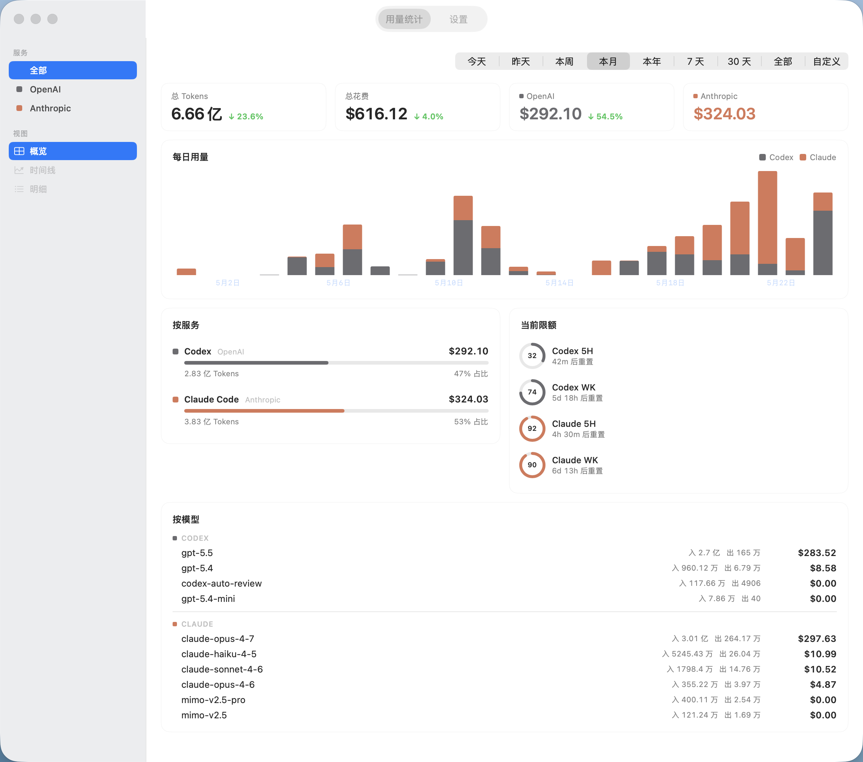Click the 每日用量 chart heading

[x=190, y=157]
